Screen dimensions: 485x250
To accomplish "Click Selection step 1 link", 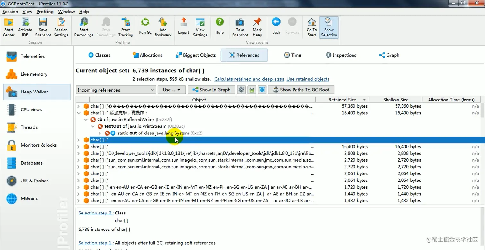I will click(96, 243).
